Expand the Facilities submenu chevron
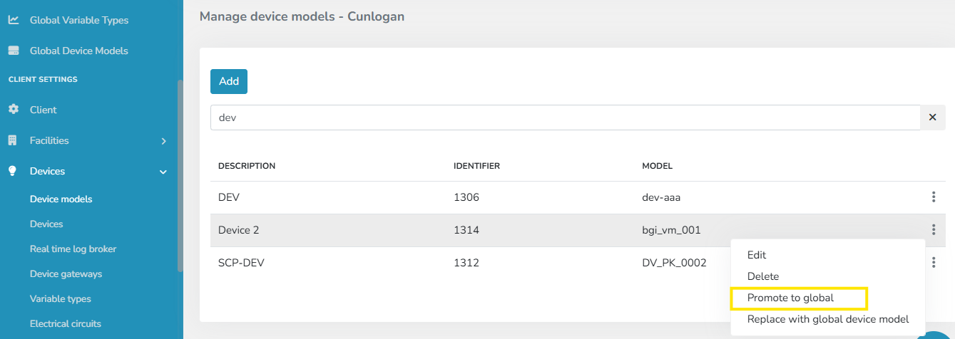This screenshot has width=955, height=339. coord(163,141)
